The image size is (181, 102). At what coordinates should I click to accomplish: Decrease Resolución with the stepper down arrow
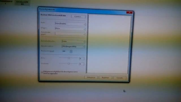point(71,52)
